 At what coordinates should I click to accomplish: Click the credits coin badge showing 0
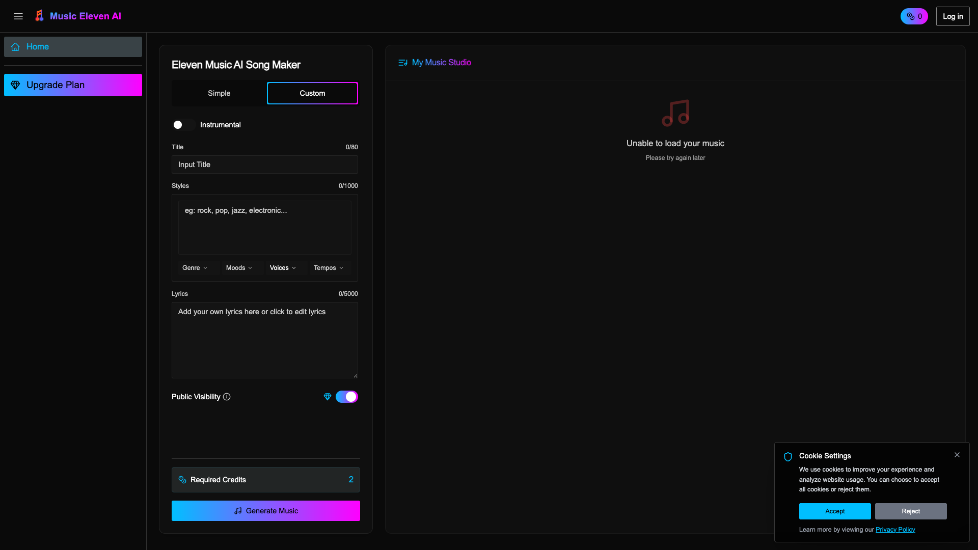pos(914,16)
